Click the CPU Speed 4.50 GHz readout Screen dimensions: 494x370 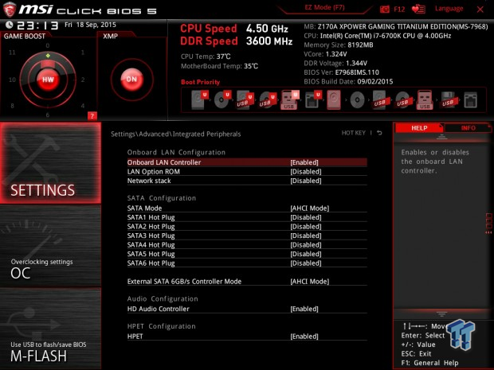coord(234,29)
